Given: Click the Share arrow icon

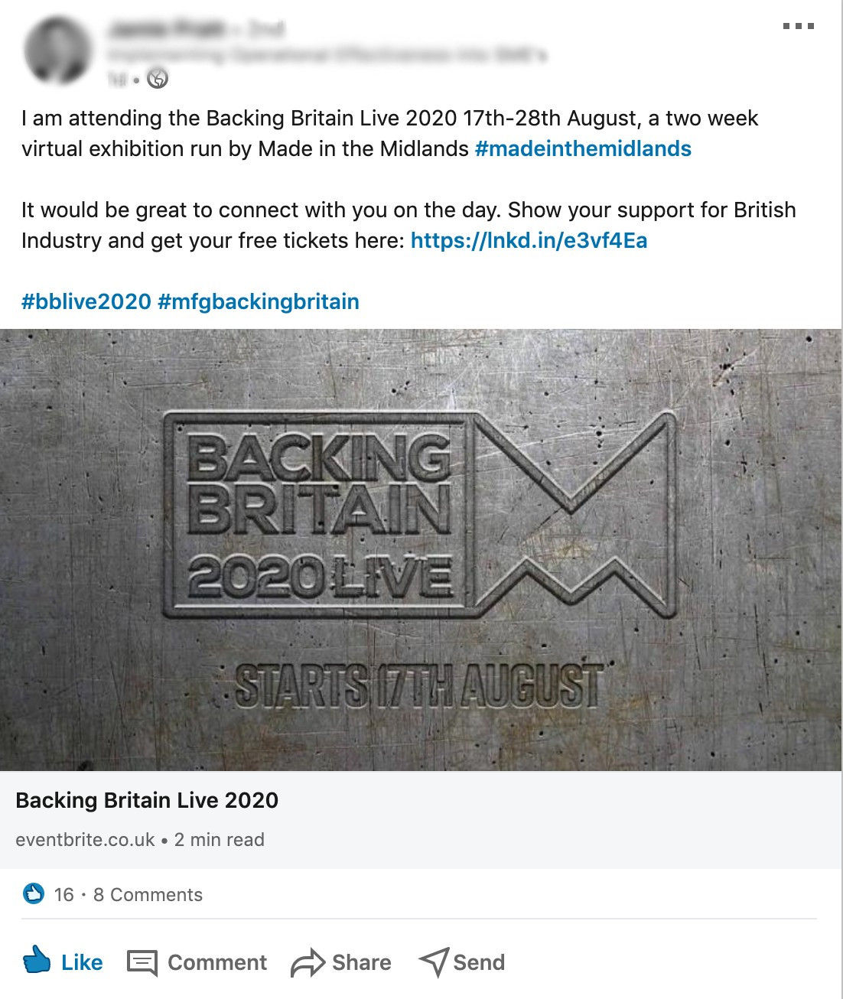Looking at the screenshot, I should pos(308,963).
